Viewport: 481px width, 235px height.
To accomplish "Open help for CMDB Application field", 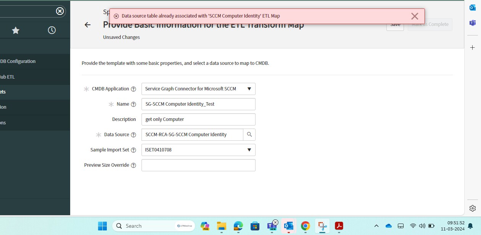I will [x=134, y=89].
